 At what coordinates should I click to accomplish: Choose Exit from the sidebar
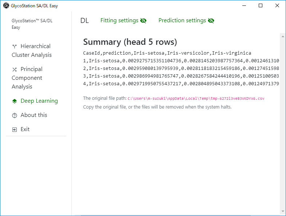21,129
